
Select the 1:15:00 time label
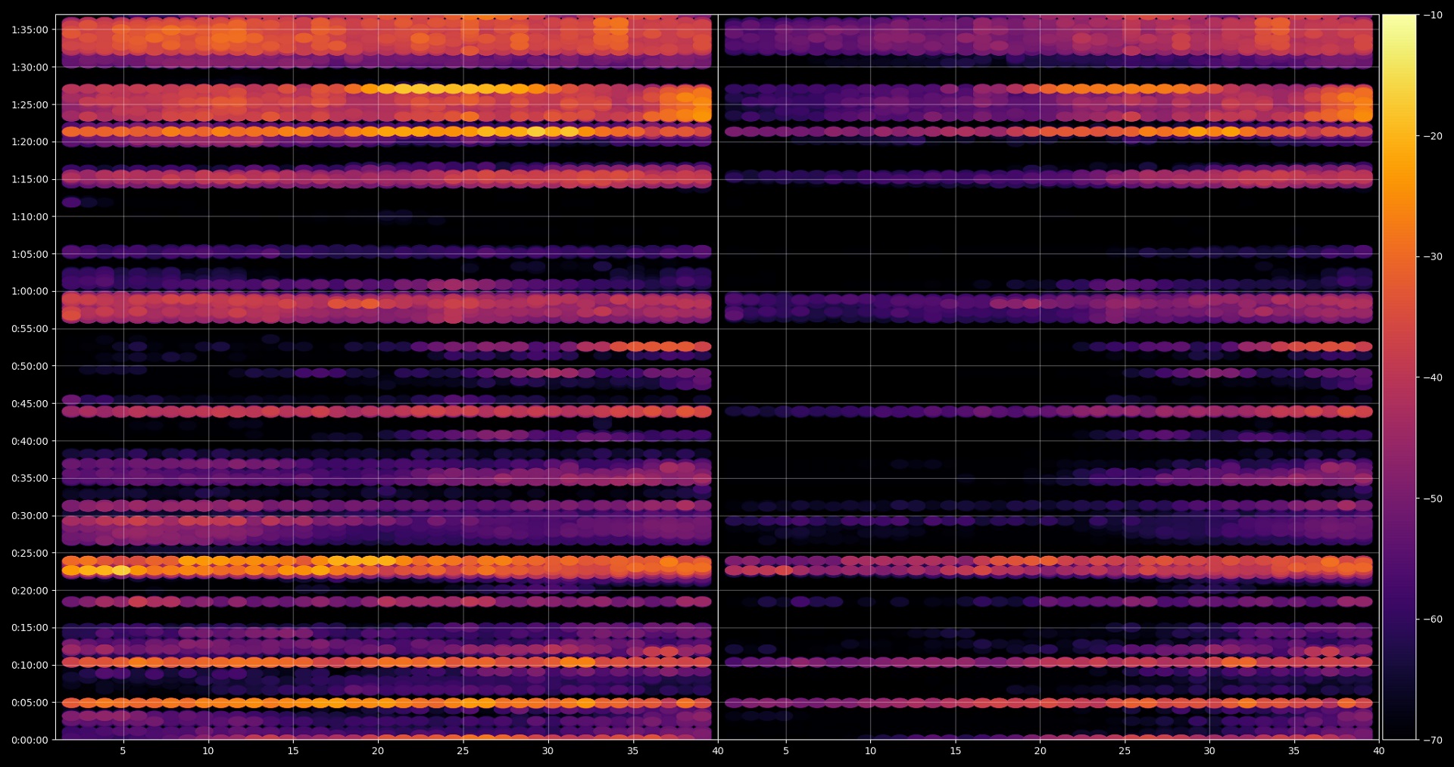coord(30,179)
